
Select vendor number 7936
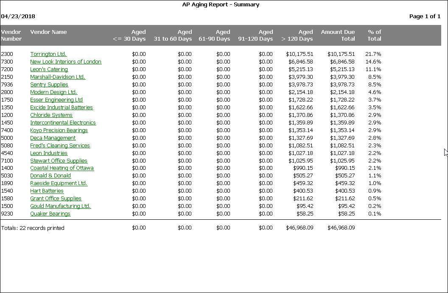point(7,85)
